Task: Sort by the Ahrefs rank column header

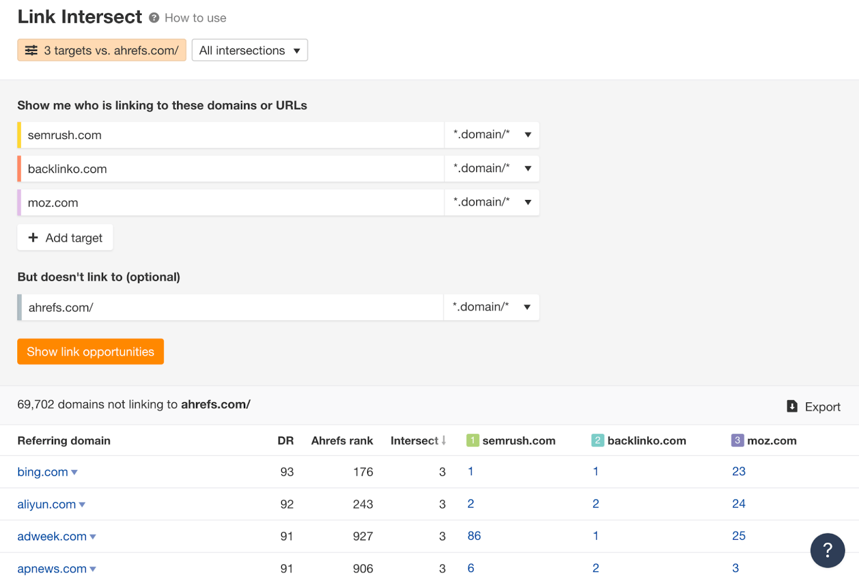Action: 341,441
